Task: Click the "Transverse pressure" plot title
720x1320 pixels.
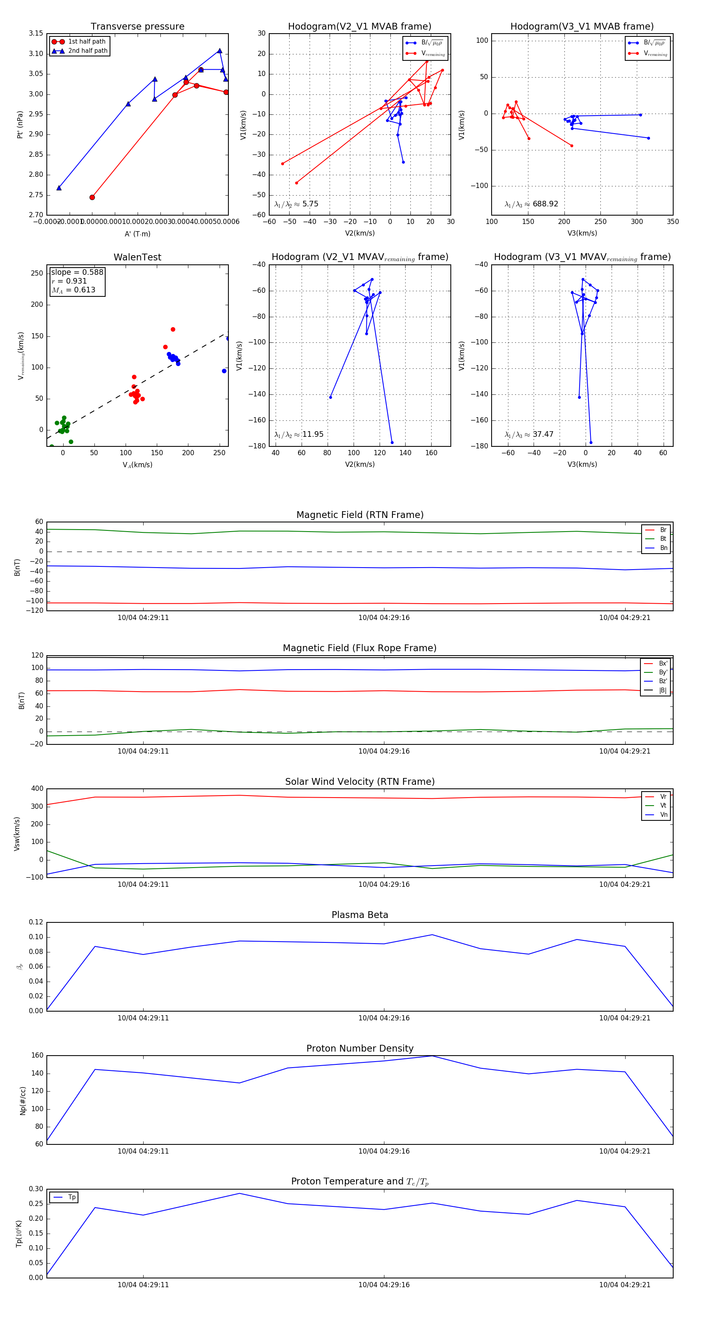Action: click(137, 27)
